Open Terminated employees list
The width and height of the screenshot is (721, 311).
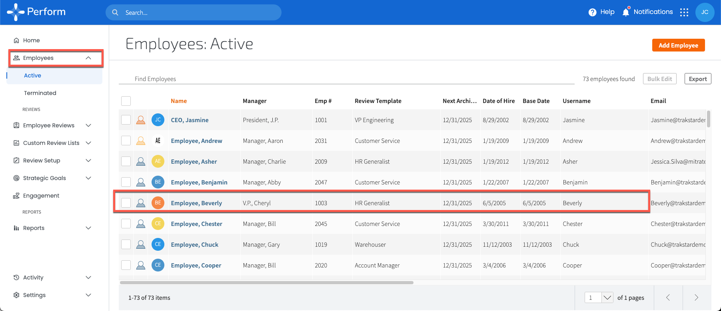point(40,93)
